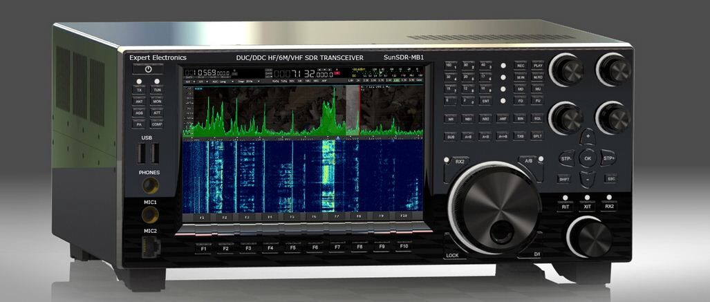Enable the COMP compressor button
This screenshot has width=710, height=302.
click(x=157, y=124)
